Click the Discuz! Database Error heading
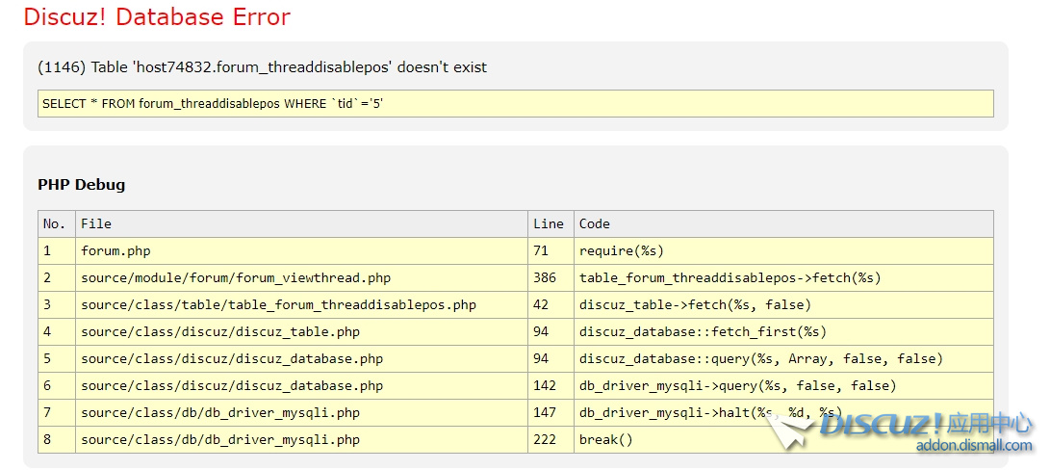This screenshot has height=470, width=1050. (157, 17)
